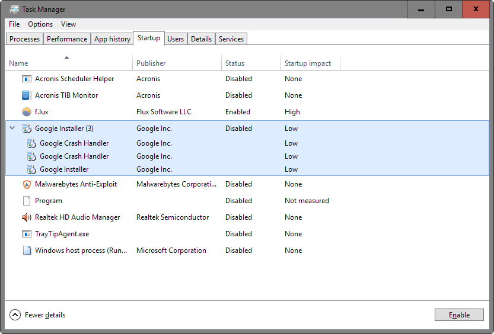Sort list by Name column header
The height and width of the screenshot is (334, 494).
tap(18, 63)
